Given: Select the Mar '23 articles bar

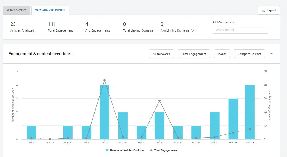Looking at the screenshot, I should coord(250,112).
